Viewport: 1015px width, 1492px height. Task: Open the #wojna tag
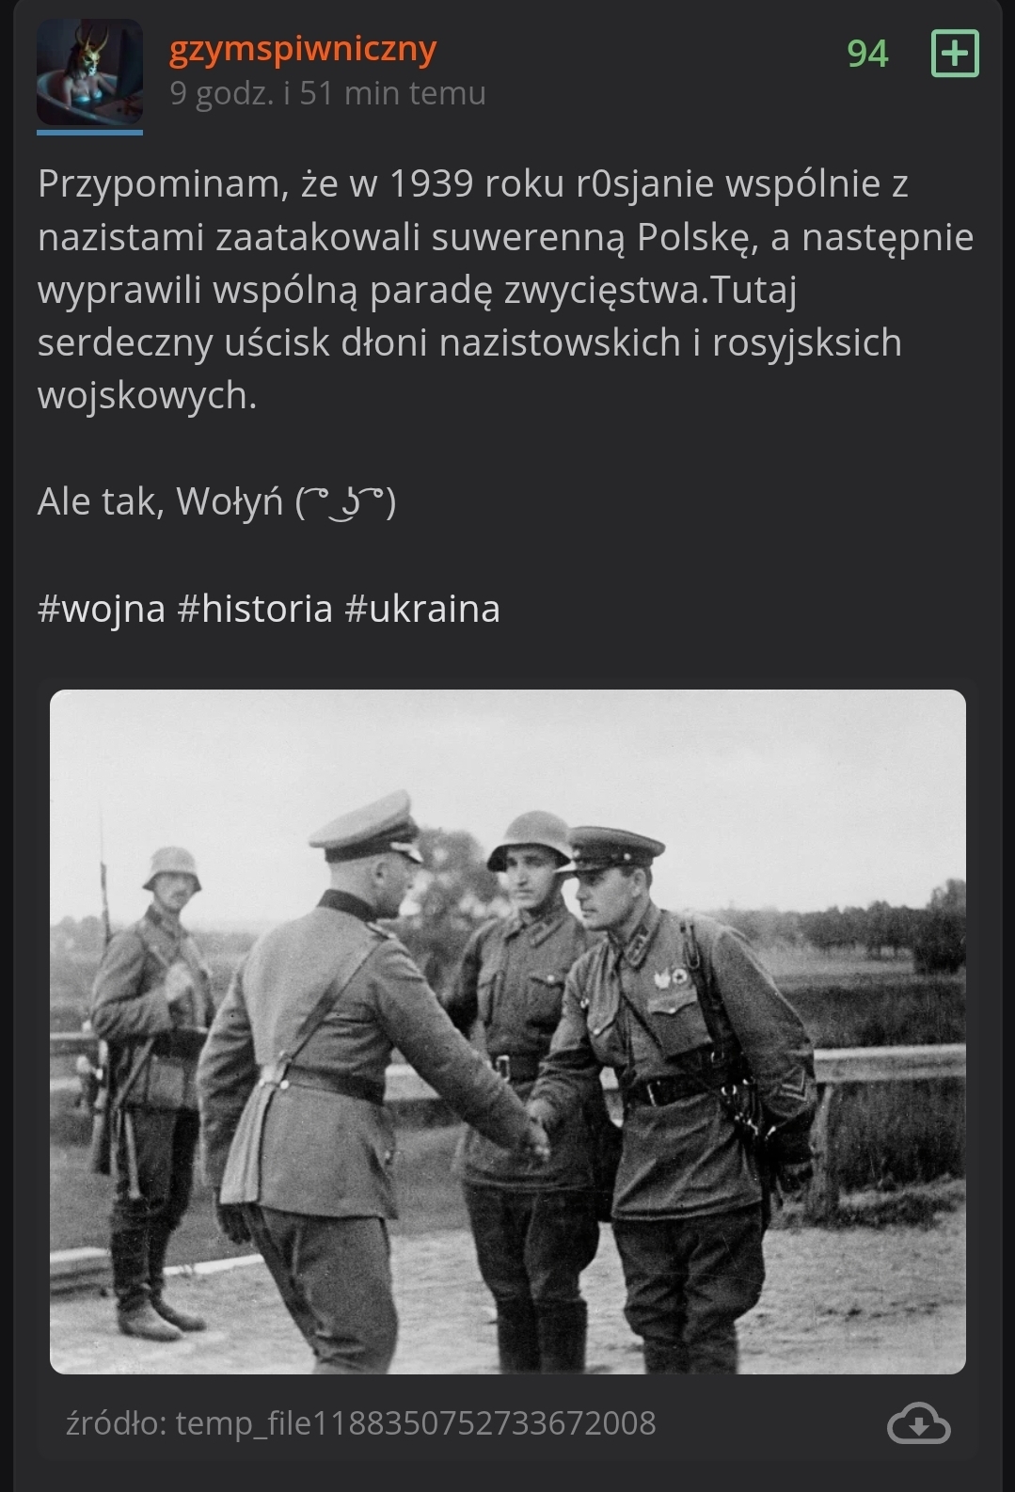click(x=102, y=609)
